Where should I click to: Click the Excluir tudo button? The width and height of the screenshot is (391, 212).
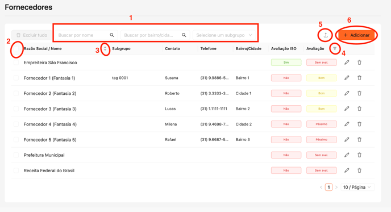point(32,35)
